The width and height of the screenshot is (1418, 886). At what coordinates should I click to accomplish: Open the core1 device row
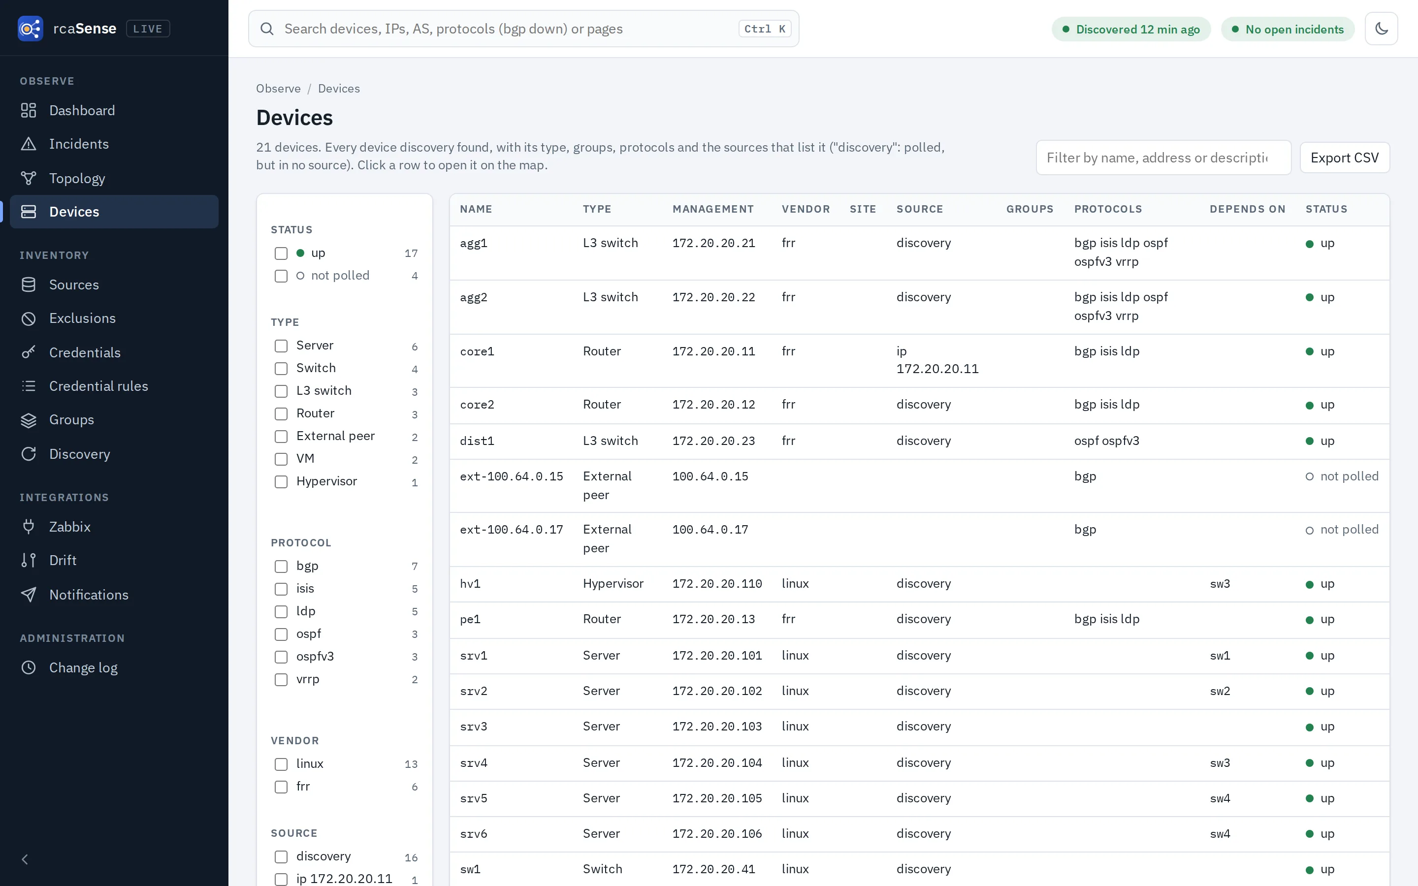coord(919,360)
